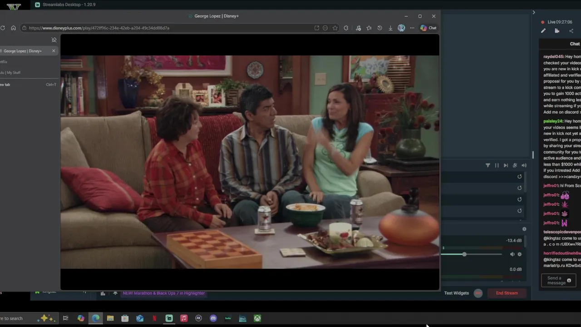Open browser downloads icon
The height and width of the screenshot is (327, 581).
390,28
